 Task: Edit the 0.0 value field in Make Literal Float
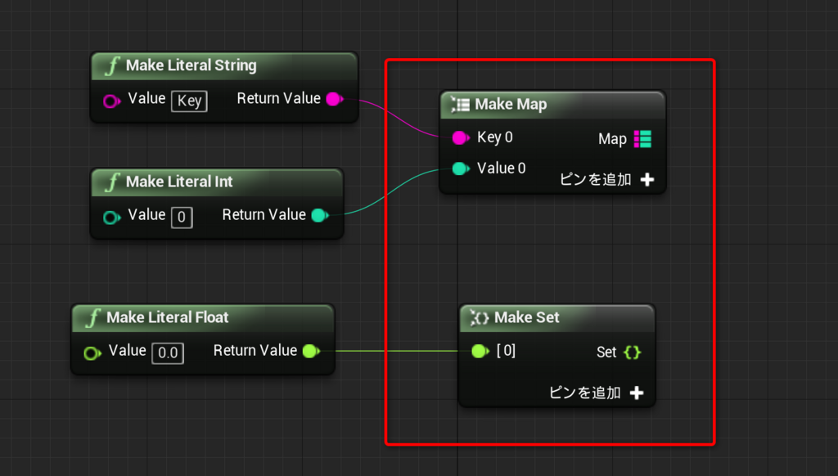[168, 353]
